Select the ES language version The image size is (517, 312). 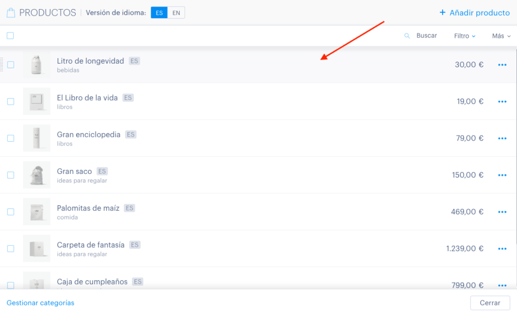pyautogui.click(x=159, y=13)
